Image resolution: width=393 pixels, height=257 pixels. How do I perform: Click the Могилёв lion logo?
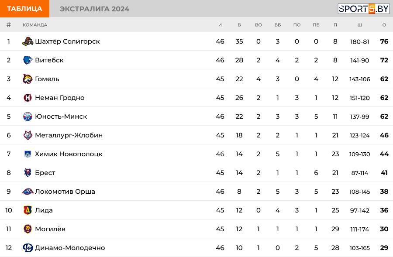28,229
